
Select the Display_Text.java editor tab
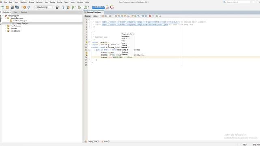pos(94,13)
